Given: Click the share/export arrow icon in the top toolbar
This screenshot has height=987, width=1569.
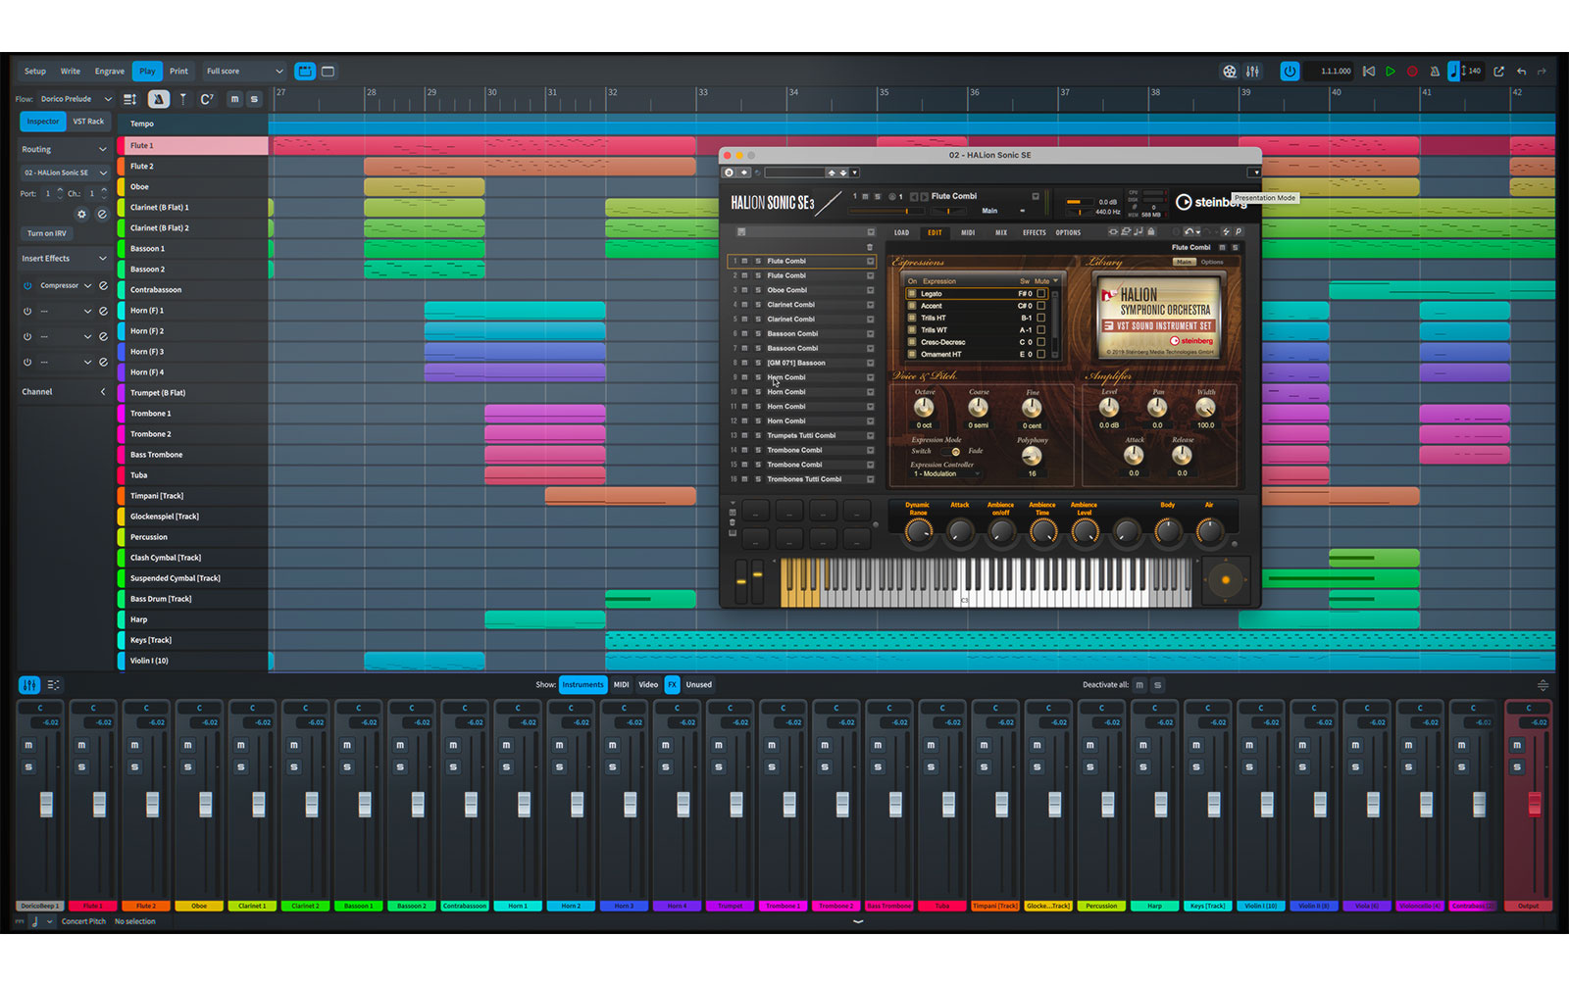Looking at the screenshot, I should click(1499, 72).
